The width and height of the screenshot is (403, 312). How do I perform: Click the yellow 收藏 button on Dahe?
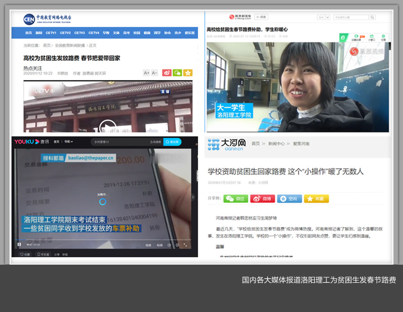[316, 199]
